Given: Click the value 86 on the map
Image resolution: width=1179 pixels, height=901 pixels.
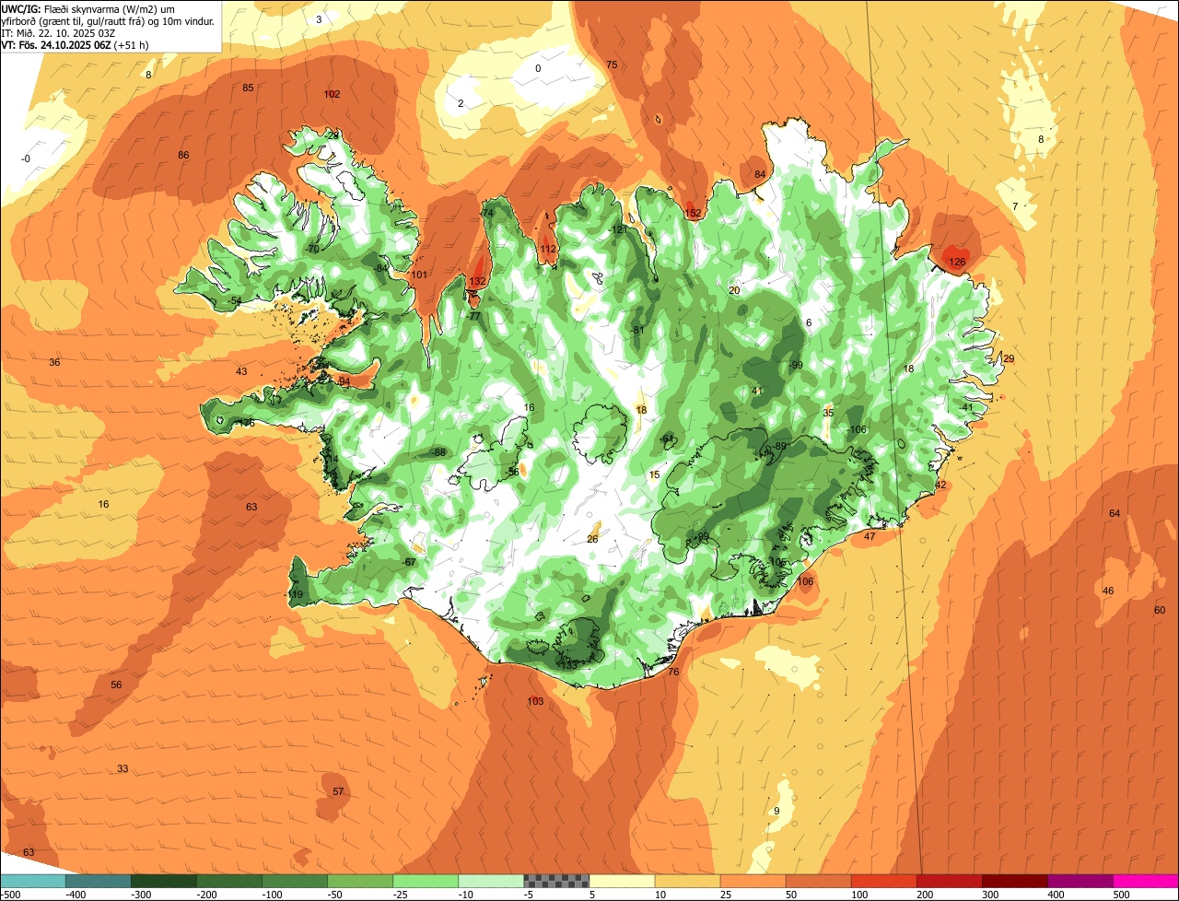Looking at the screenshot, I should pos(183,156).
